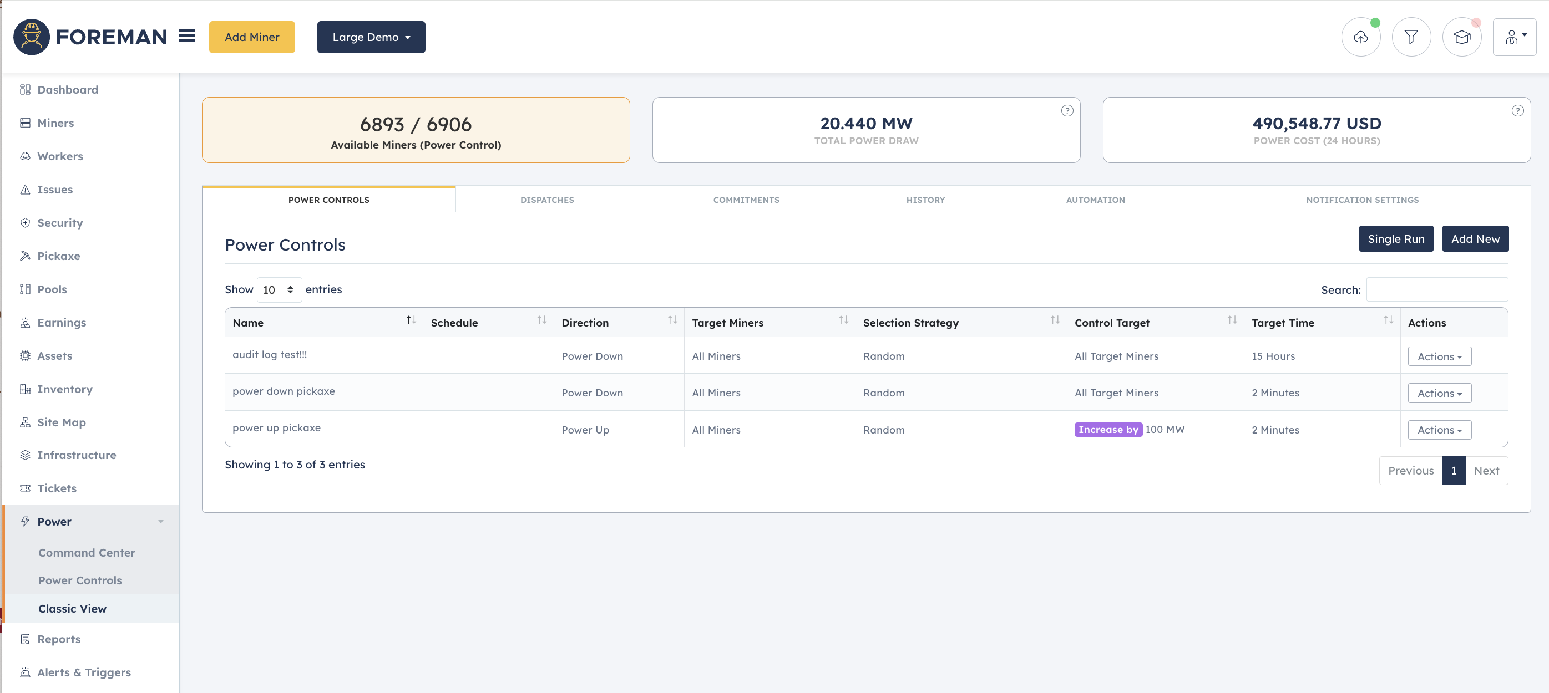This screenshot has height=693, width=1549.
Task: Click the Issues warning triangle icon
Action: coord(26,190)
